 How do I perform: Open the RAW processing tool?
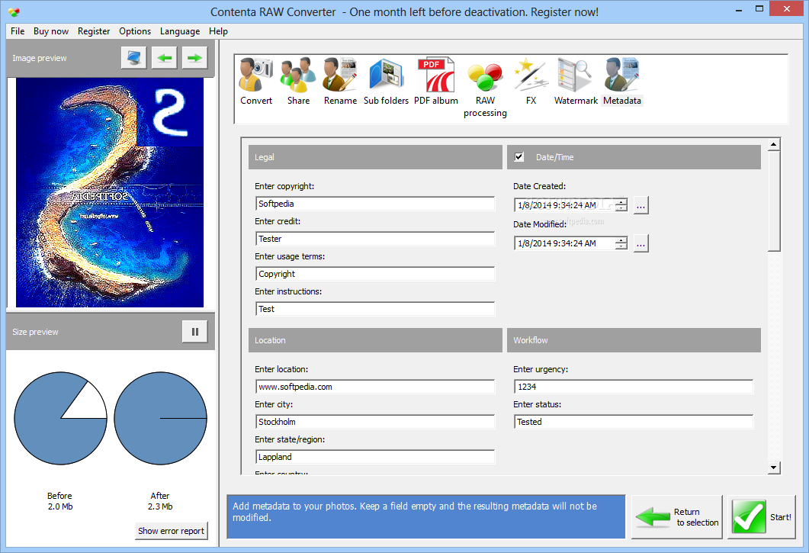tap(485, 88)
